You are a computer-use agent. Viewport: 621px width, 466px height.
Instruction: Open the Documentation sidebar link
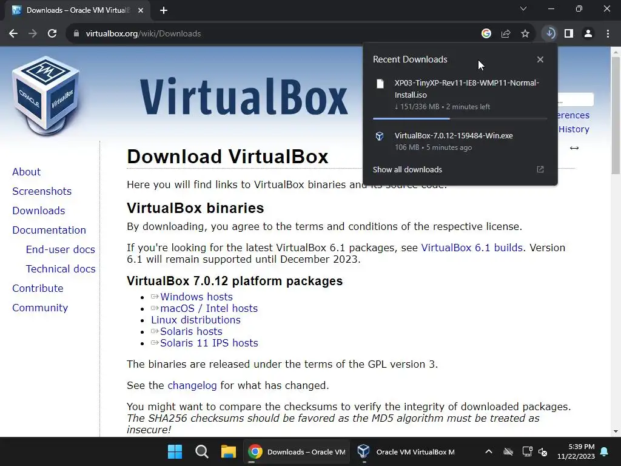coord(49,230)
